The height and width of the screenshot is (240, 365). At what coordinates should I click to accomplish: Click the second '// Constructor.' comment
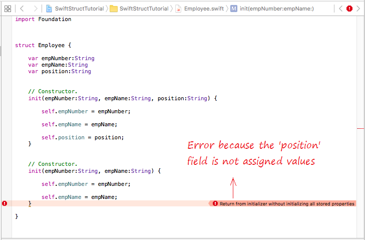[x=53, y=164]
